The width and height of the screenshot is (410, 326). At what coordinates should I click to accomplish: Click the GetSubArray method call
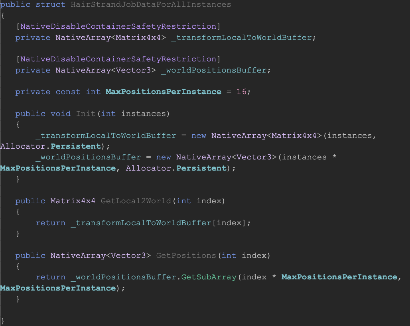pos(209,277)
